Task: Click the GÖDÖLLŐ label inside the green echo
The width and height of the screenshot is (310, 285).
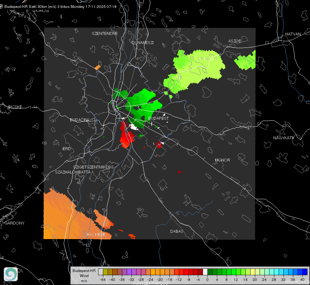Action: [208, 59]
